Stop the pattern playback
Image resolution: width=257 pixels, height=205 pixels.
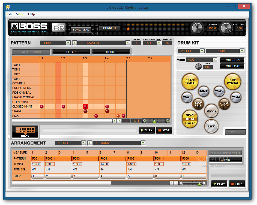point(164,130)
